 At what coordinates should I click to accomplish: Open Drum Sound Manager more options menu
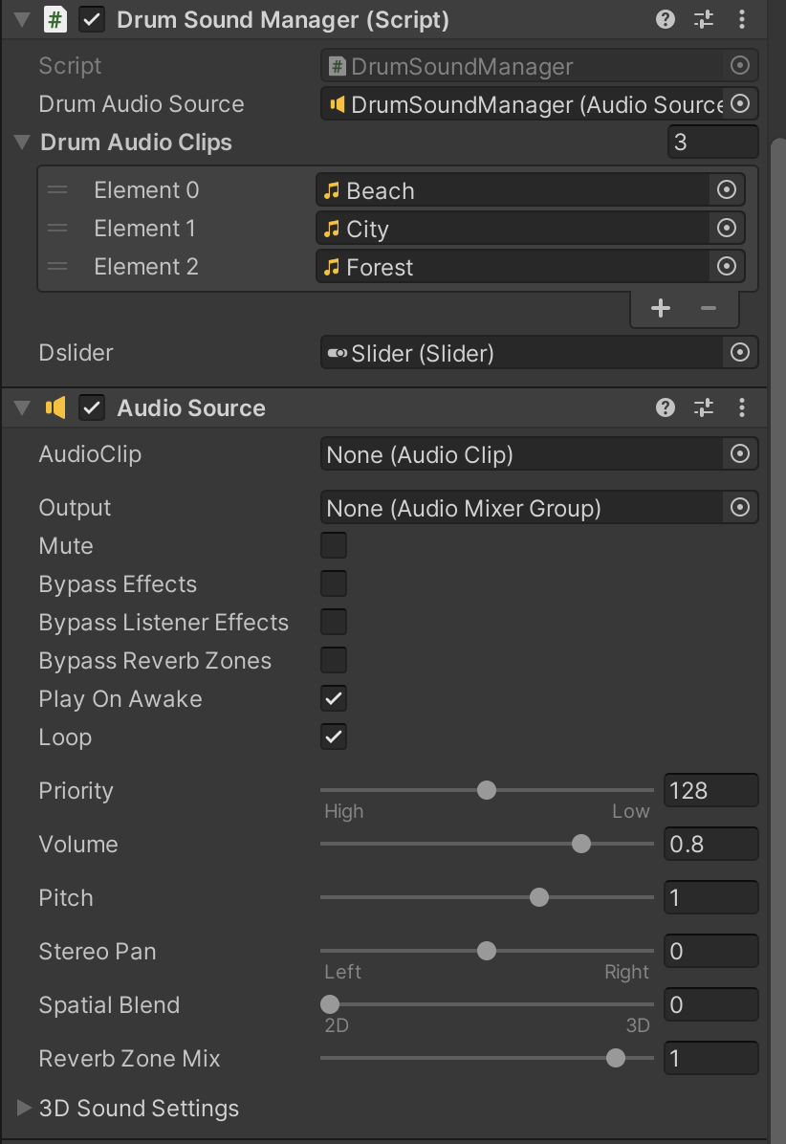(742, 20)
